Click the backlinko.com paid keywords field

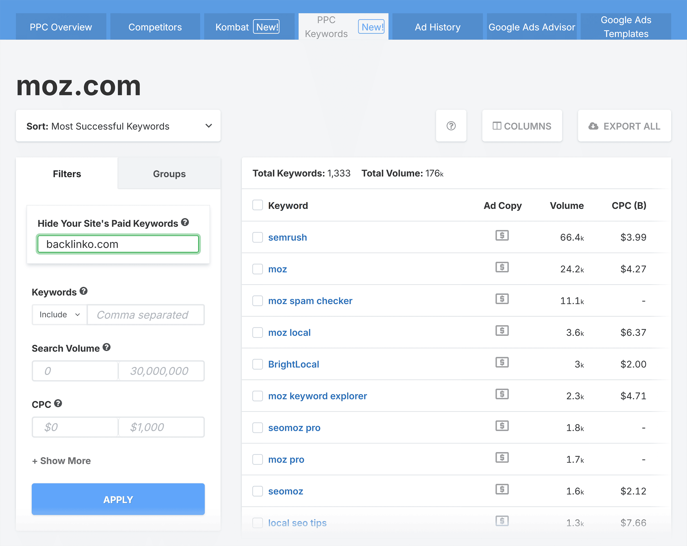[118, 244]
